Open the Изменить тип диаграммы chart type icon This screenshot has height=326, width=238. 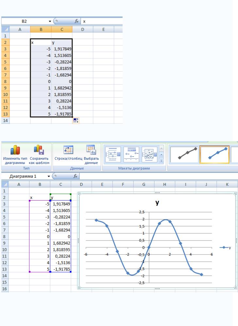click(x=15, y=150)
